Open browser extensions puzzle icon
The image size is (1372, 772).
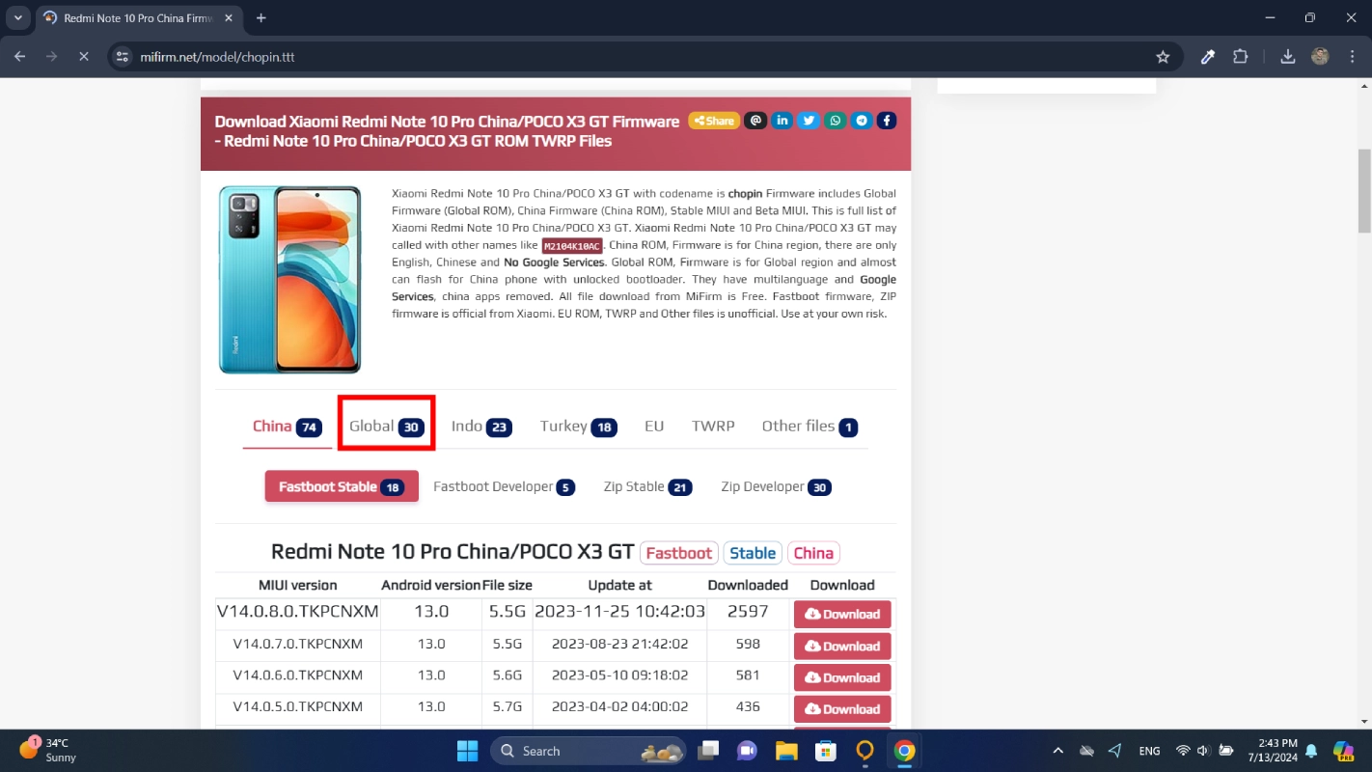point(1241,57)
